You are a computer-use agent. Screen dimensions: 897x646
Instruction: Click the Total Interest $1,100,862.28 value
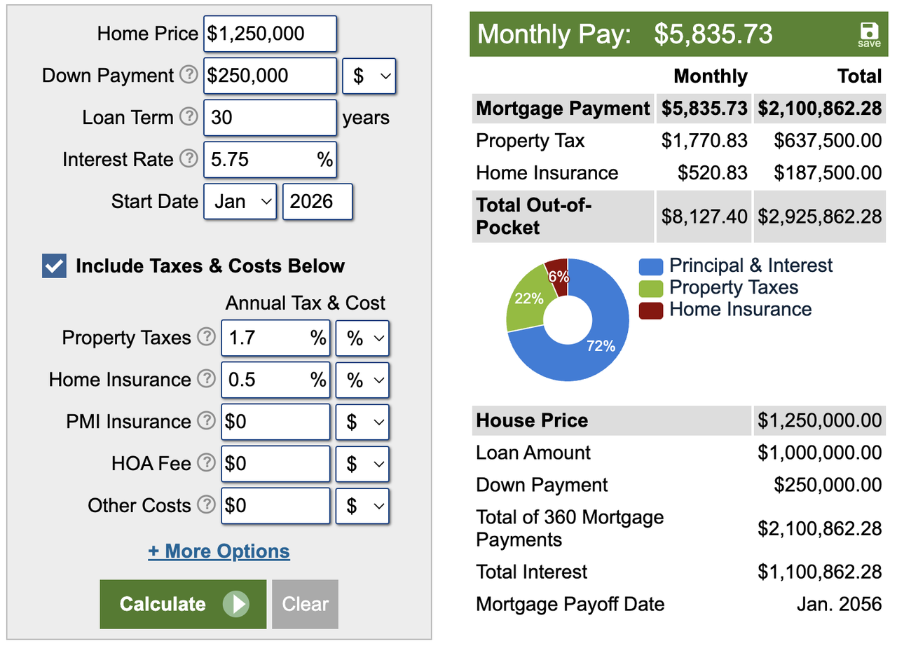(819, 572)
